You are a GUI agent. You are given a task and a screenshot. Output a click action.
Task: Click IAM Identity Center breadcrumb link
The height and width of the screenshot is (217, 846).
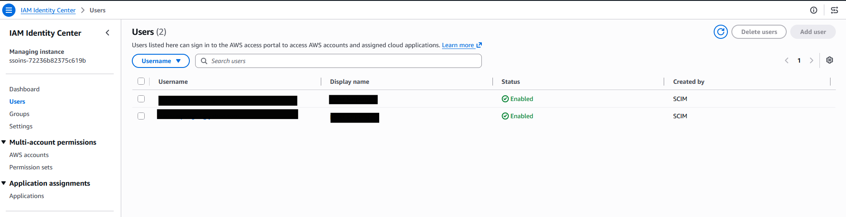coord(48,10)
